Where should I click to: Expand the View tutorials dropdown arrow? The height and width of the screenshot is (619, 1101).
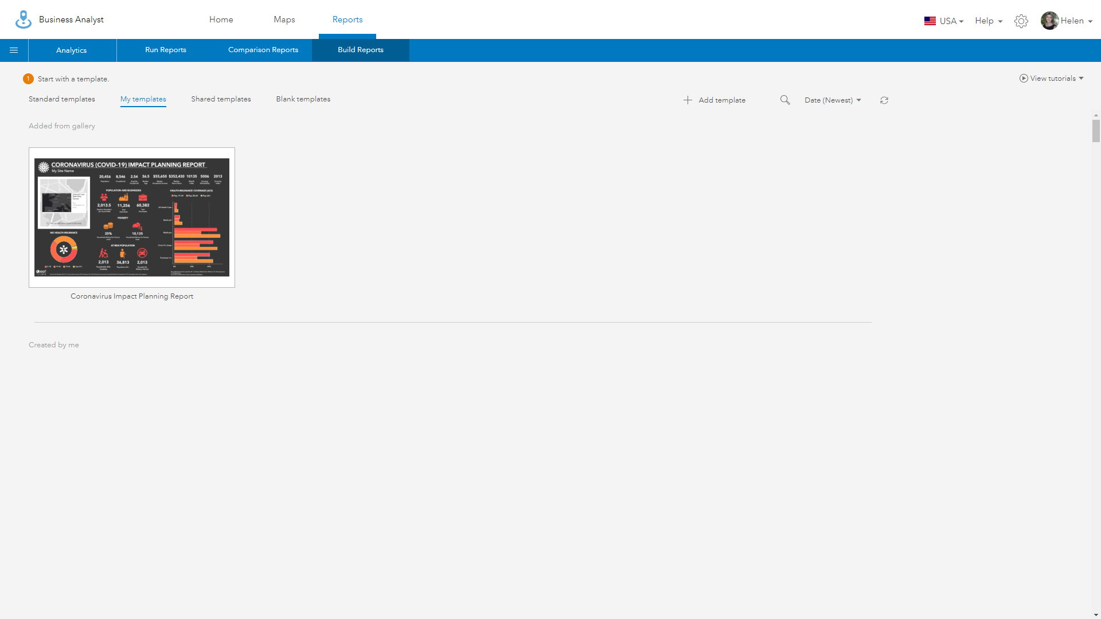(x=1081, y=79)
